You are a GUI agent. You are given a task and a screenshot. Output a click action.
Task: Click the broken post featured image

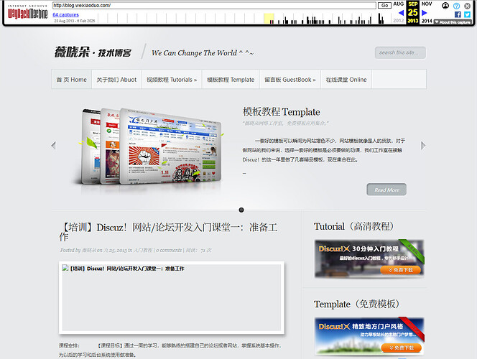[x=172, y=297]
